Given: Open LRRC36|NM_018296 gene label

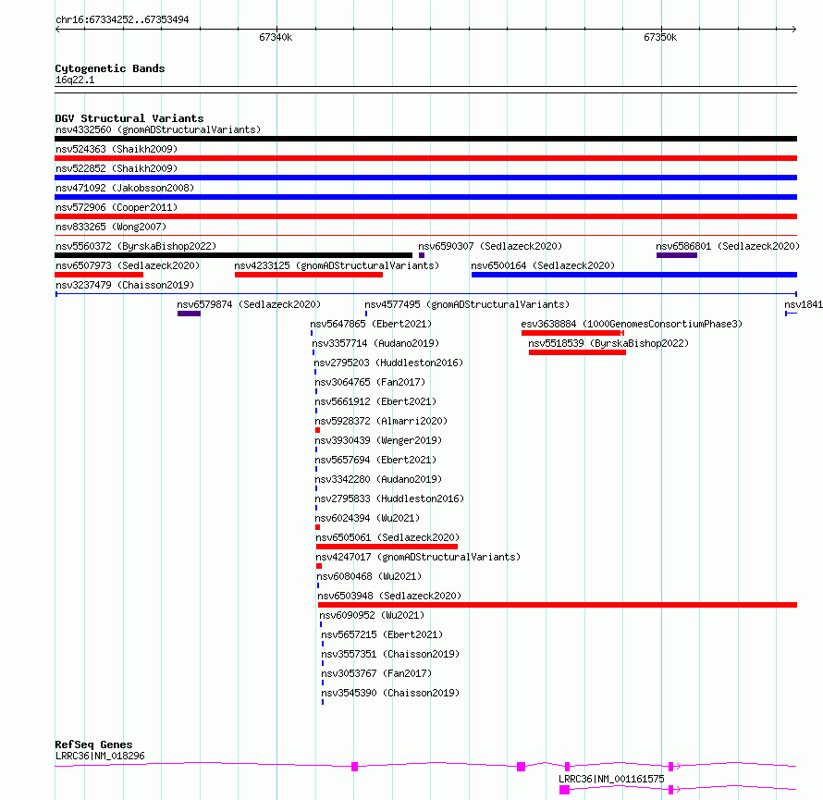Looking at the screenshot, I should tap(100, 756).
